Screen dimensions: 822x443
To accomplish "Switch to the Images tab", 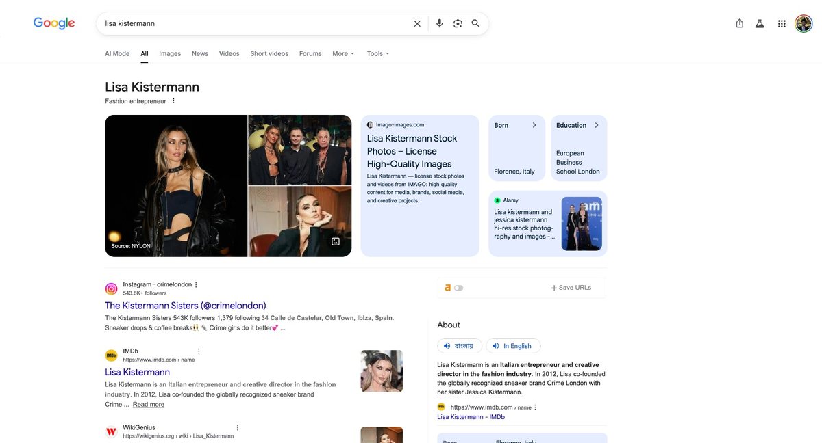I will pyautogui.click(x=170, y=54).
